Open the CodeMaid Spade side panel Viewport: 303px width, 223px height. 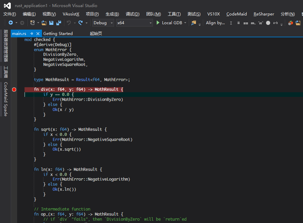pyautogui.click(x=6, y=99)
